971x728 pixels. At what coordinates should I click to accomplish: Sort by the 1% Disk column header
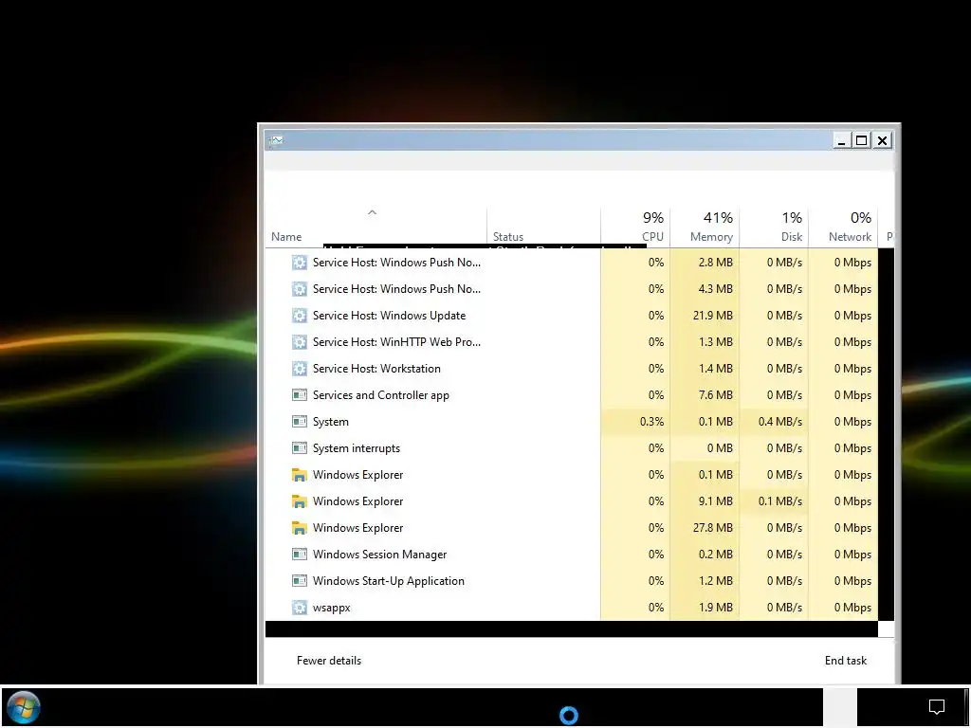pos(774,227)
